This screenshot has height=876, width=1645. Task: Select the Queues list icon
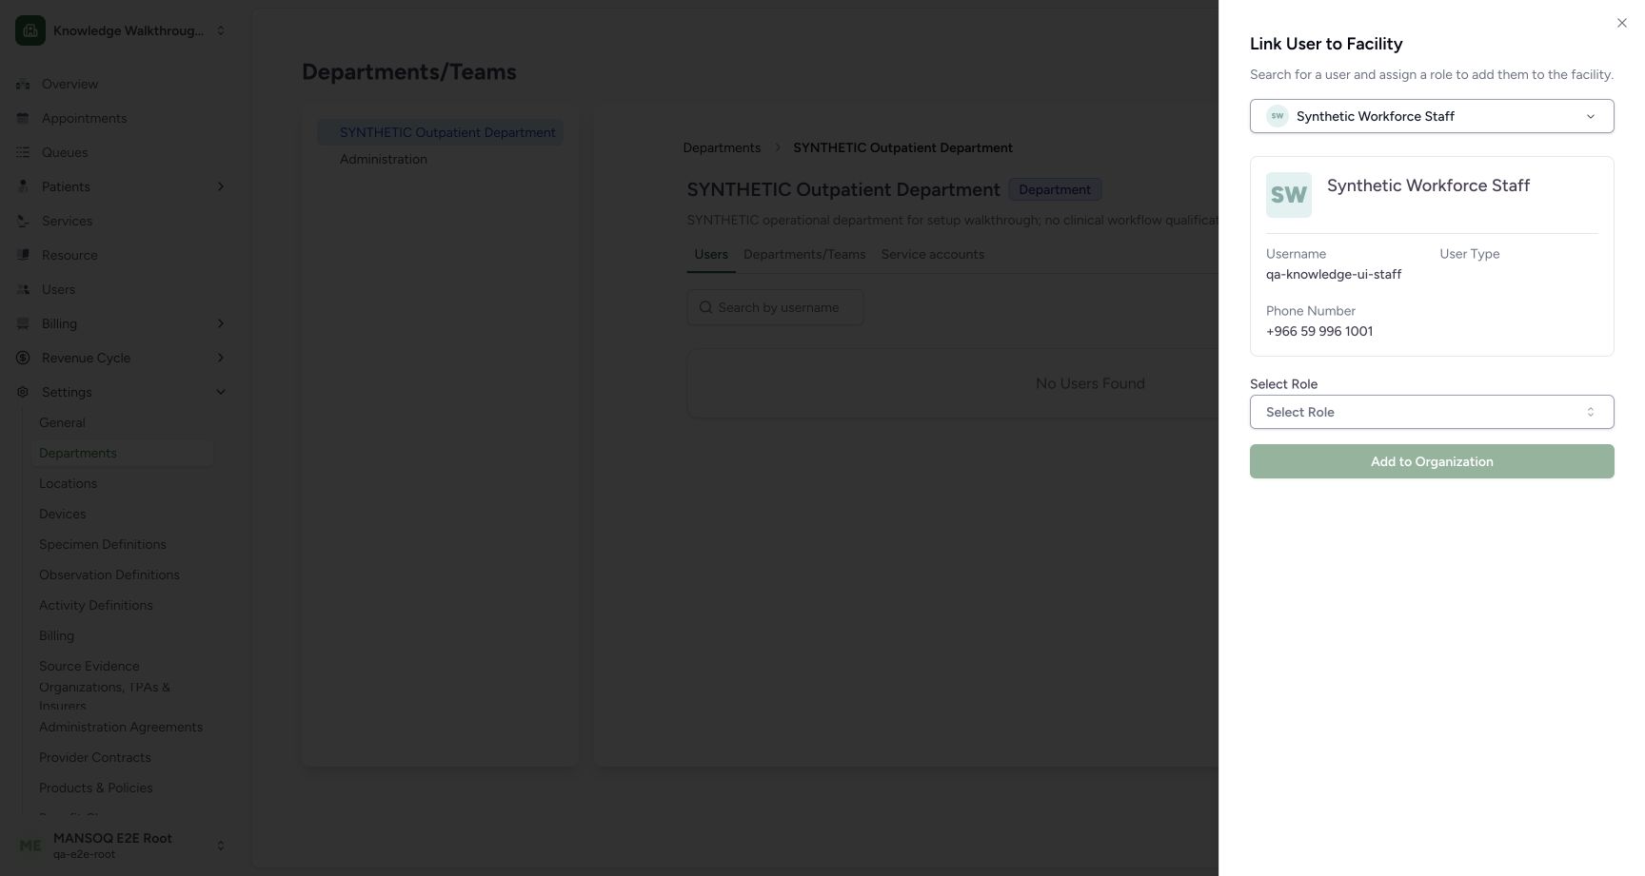(23, 152)
